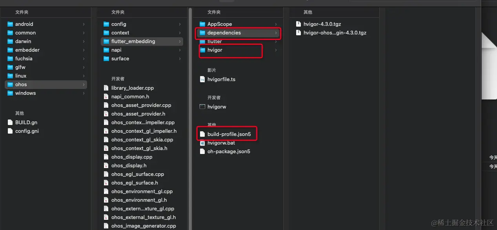Expand the embedder folder chevron

[x=84, y=50]
